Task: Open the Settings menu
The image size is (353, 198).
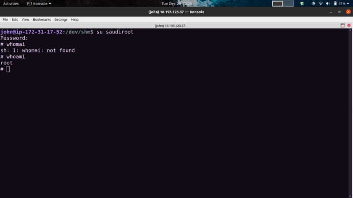Action: tap(61, 19)
